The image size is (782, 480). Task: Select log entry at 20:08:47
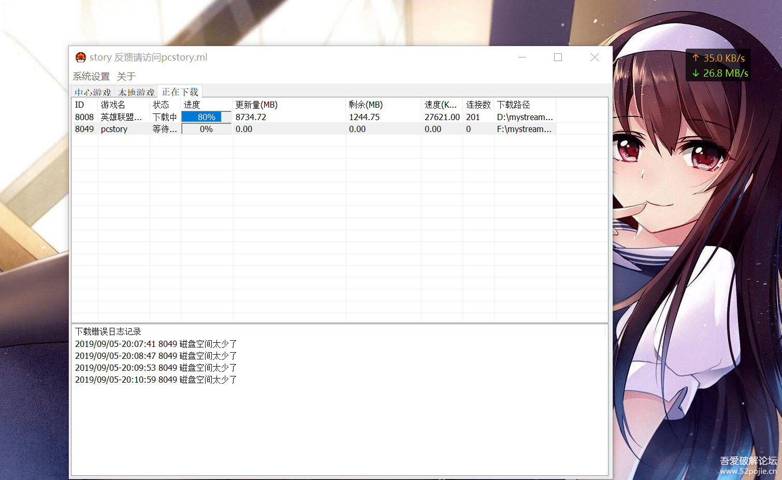point(156,356)
